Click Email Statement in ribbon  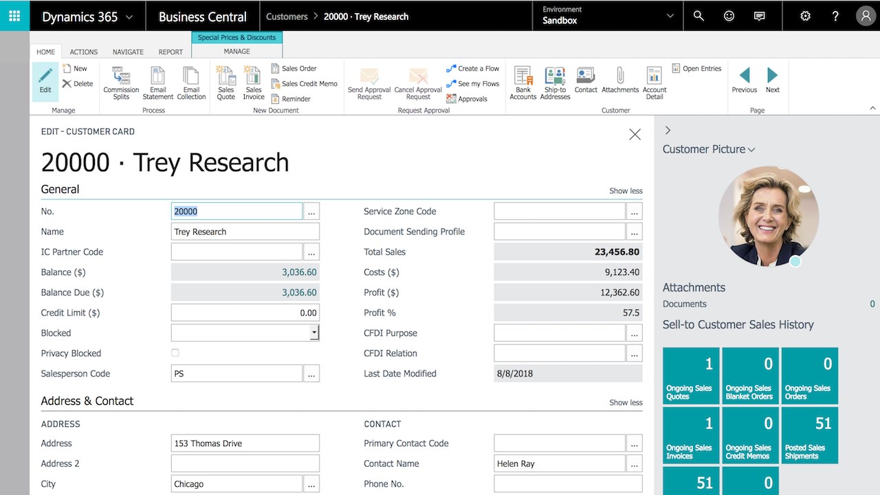(158, 83)
